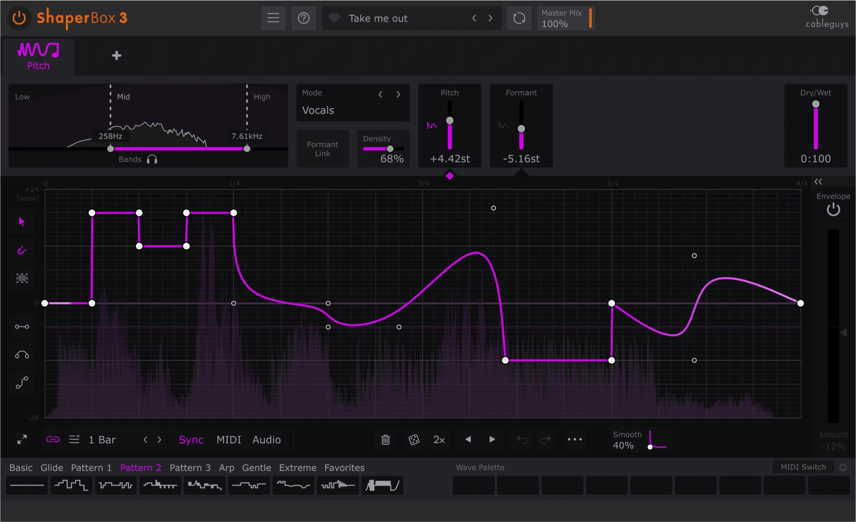Click the trash icon to clear the curve
The width and height of the screenshot is (856, 522).
[x=386, y=440]
